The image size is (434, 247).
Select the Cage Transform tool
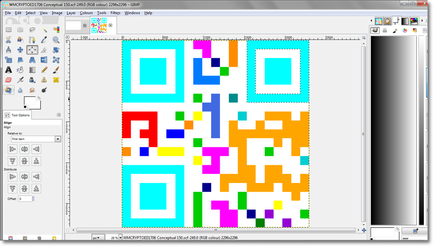pos(56,60)
